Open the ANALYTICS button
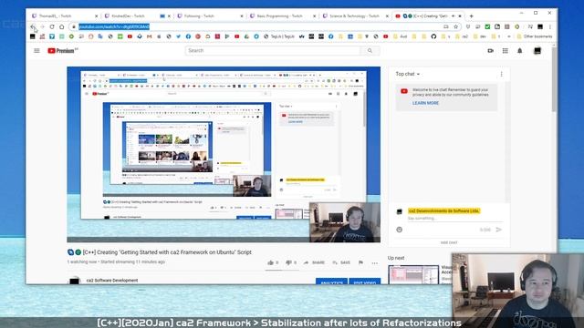The height and width of the screenshot is (328, 584). coord(331,282)
